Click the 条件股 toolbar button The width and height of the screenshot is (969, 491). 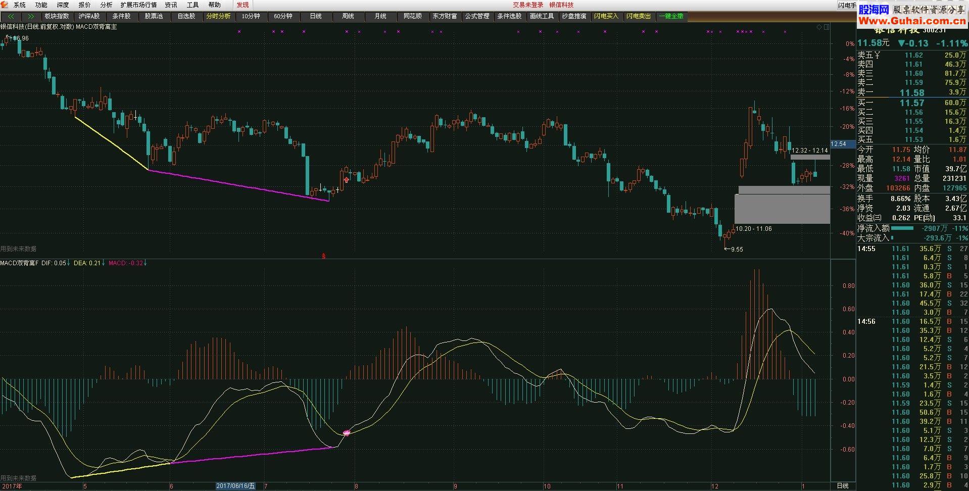click(x=122, y=16)
